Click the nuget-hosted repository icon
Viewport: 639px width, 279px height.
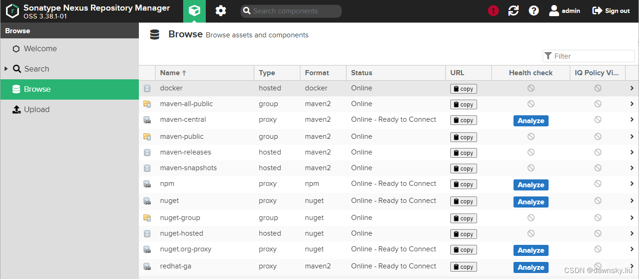pyautogui.click(x=147, y=234)
